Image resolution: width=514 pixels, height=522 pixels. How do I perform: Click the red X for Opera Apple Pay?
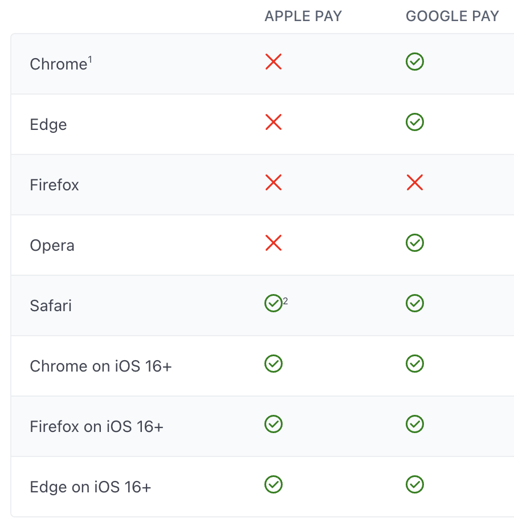pyautogui.click(x=274, y=243)
